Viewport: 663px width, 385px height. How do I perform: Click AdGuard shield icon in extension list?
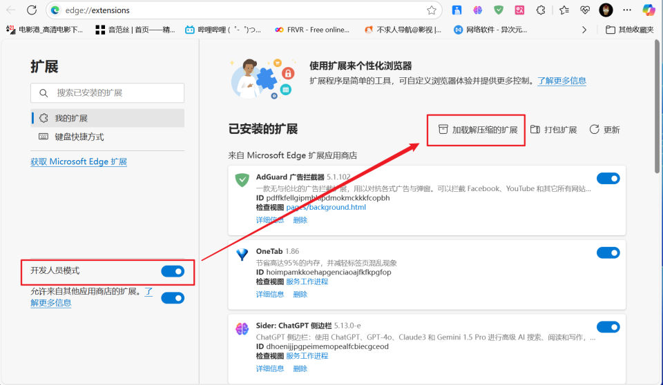point(242,180)
